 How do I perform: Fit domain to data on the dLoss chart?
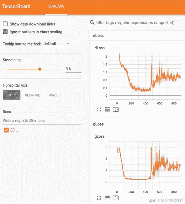click(x=116, y=110)
